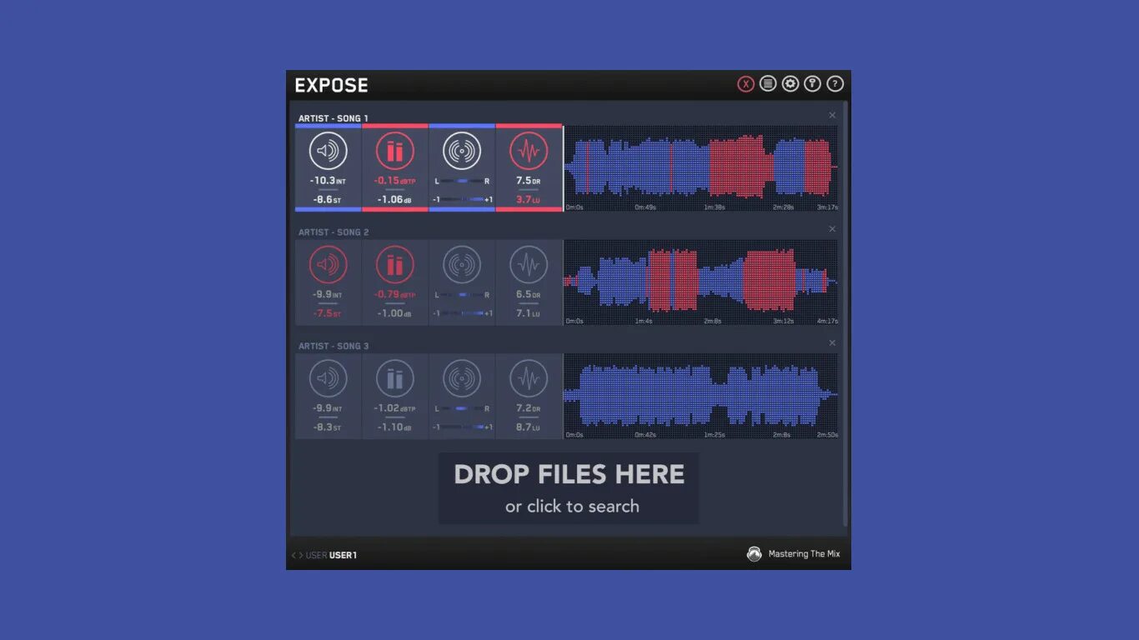Open the settings gear icon
The image size is (1139, 640).
point(790,84)
